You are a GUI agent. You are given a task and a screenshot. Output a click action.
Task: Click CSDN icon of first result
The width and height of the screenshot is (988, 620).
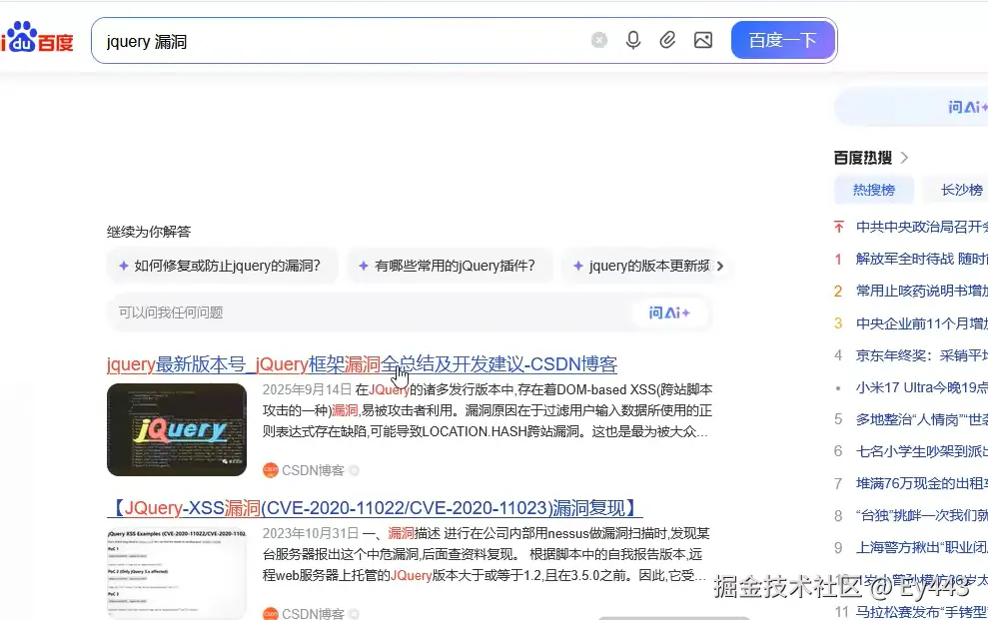(x=271, y=470)
